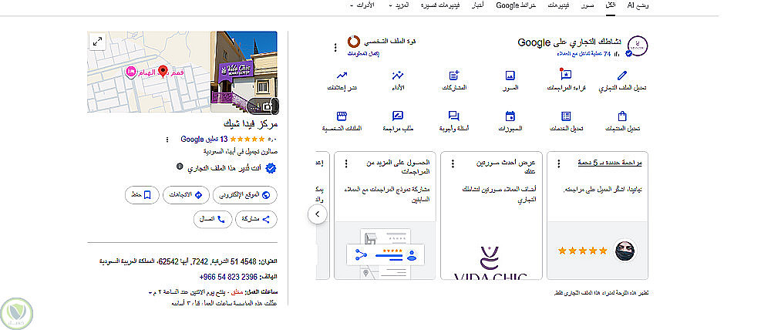771x330 pixels.
Task: Open three-dot menu on latest photos card
Action: click(x=453, y=163)
